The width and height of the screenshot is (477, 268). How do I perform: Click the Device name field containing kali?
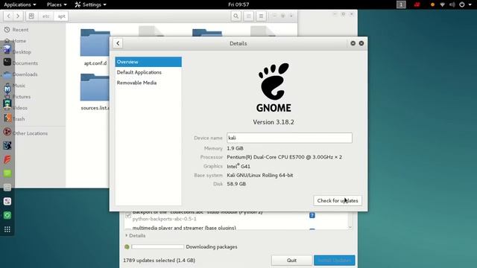[x=289, y=138]
